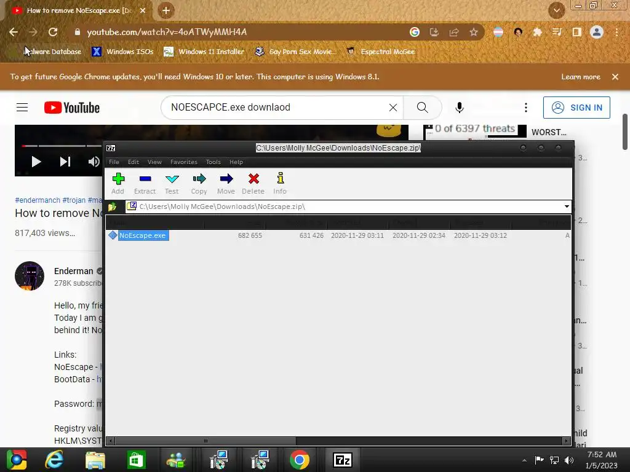Open File Explorer from taskbar
Screen dimensions: 630x472
click(x=95, y=460)
